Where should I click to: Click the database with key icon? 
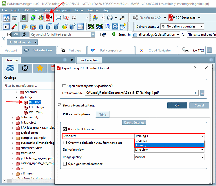25,26
